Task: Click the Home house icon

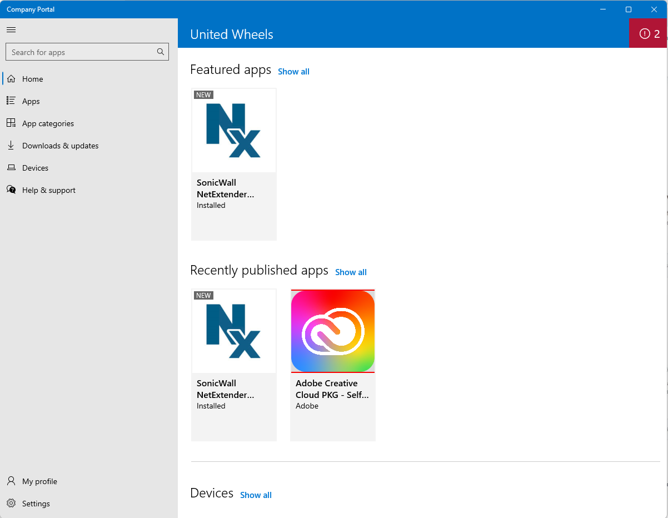Action: (11, 79)
